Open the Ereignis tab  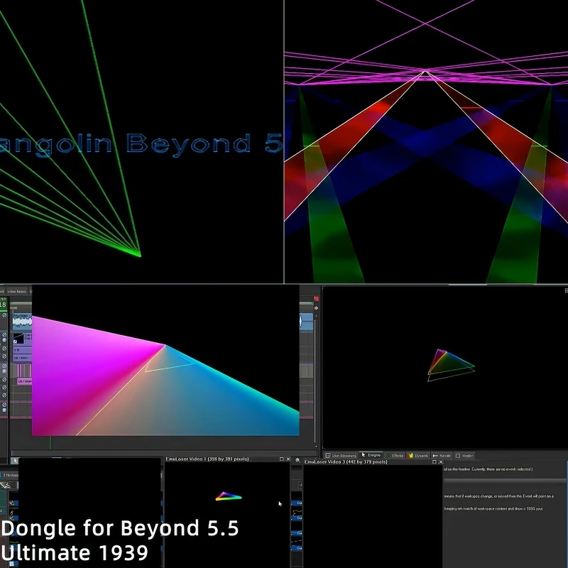coord(372,455)
